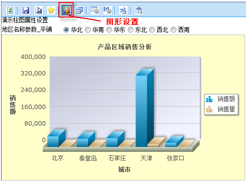Image resolution: width=247 pixels, height=182 pixels.
Task: Open the print preview magnifier icon
Action: 138,10
